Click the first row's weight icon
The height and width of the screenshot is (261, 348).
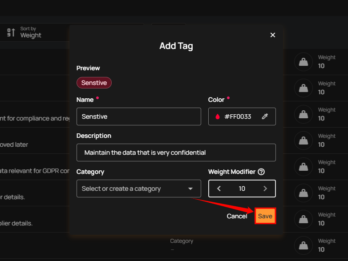(x=303, y=62)
